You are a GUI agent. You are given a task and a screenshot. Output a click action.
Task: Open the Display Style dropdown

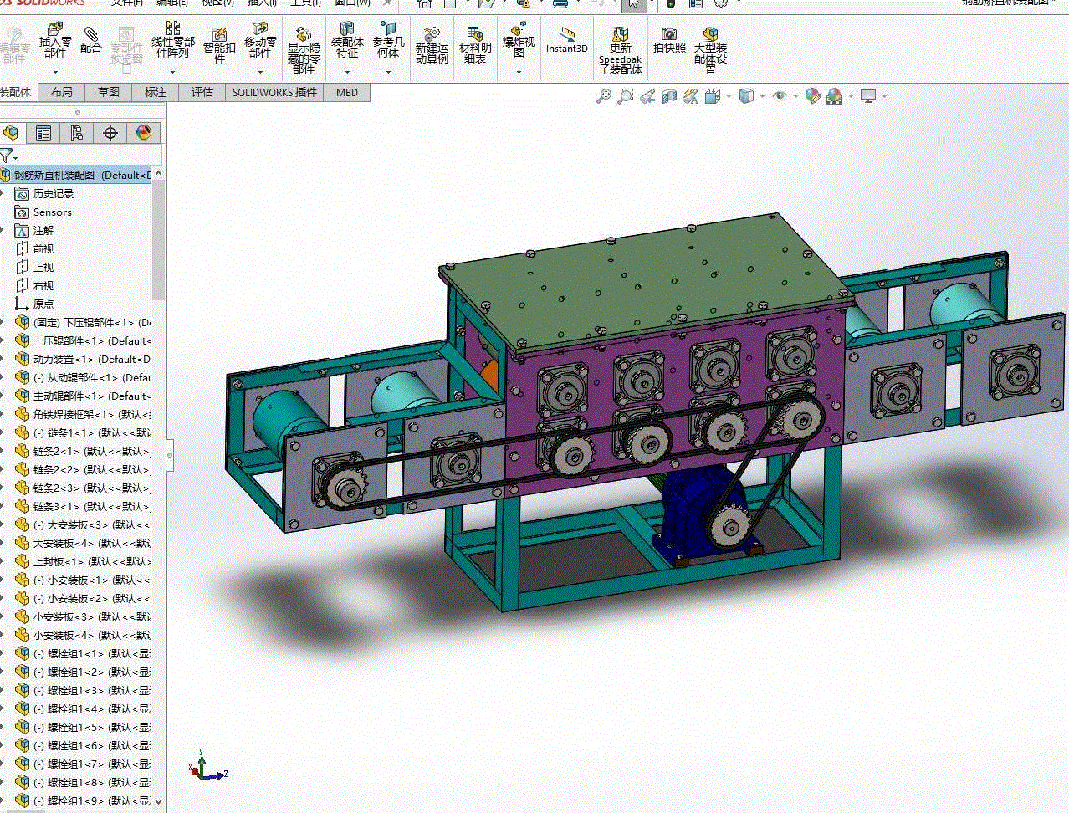[x=746, y=96]
